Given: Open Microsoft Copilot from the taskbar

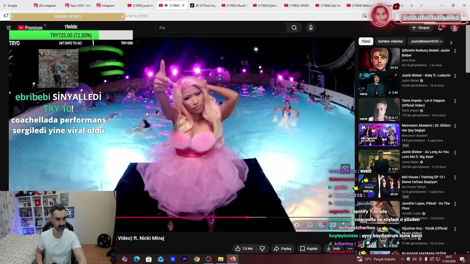Looking at the screenshot, I should point(125,259).
